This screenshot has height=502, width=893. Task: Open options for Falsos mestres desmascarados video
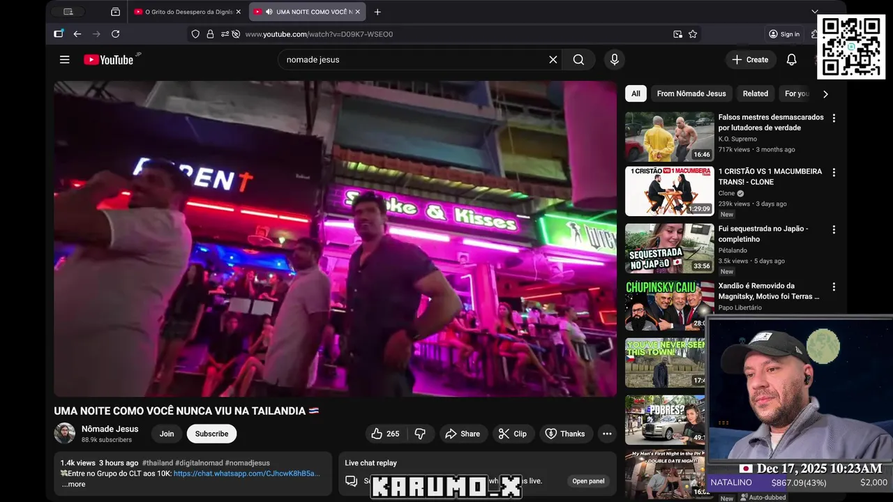(833, 118)
